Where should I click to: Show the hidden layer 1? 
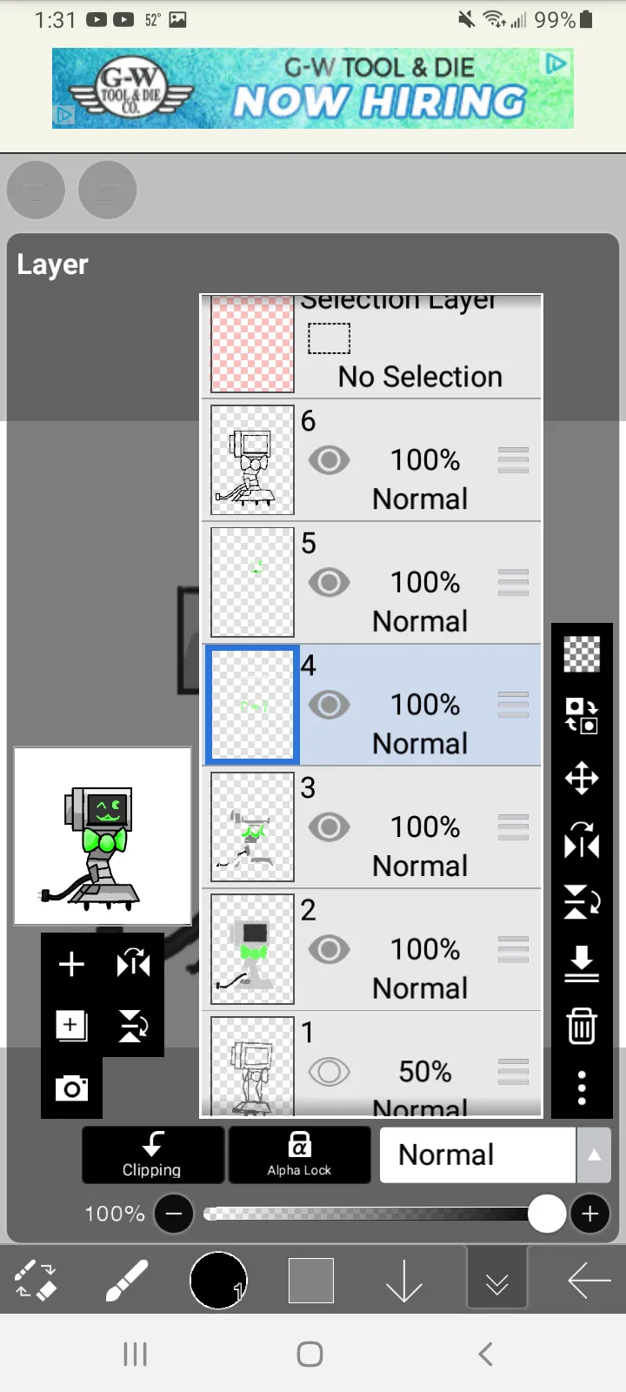(329, 1071)
